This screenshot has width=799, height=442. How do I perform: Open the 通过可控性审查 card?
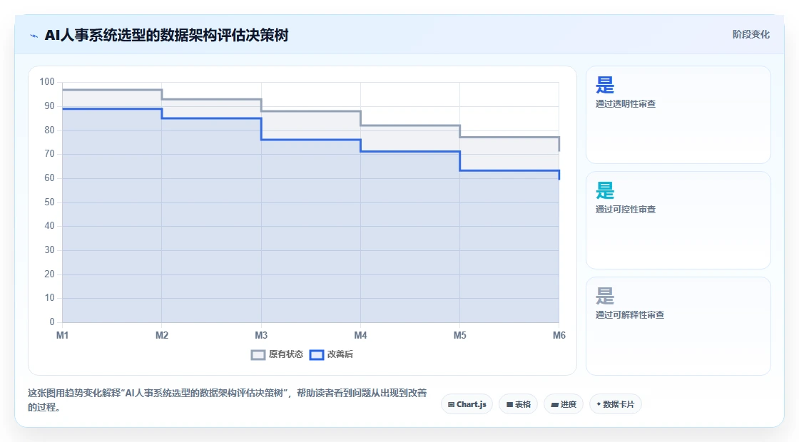[678, 220]
